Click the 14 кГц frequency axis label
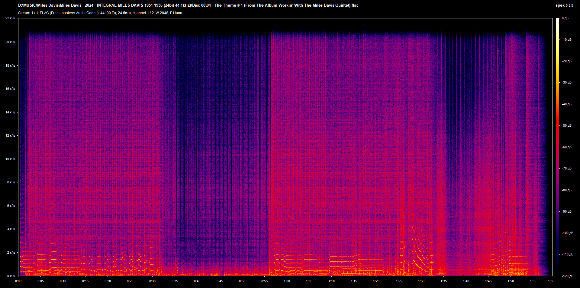 coord(10,112)
